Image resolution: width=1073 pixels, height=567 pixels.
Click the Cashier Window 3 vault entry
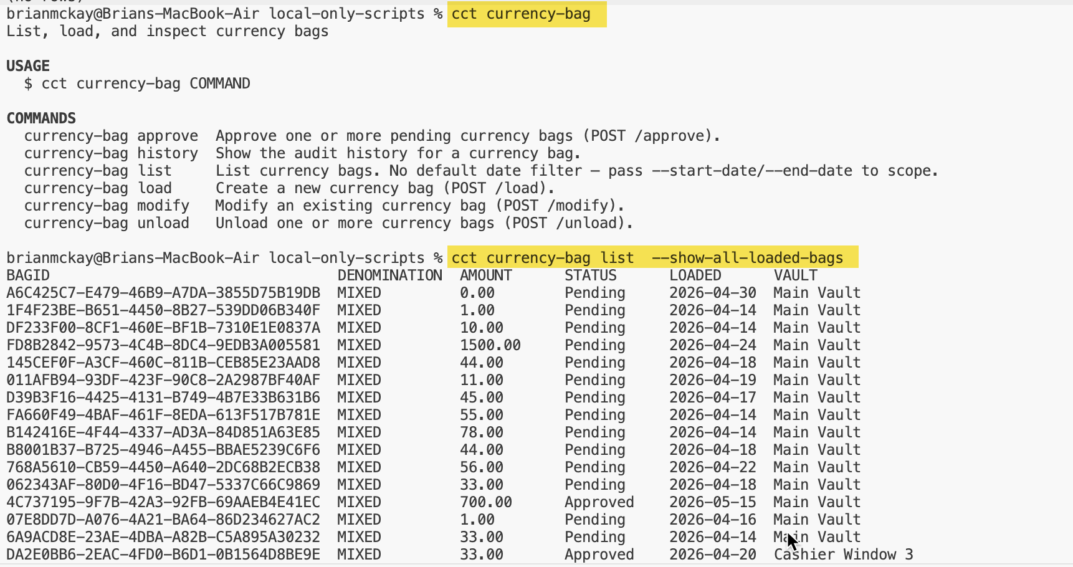pos(844,555)
